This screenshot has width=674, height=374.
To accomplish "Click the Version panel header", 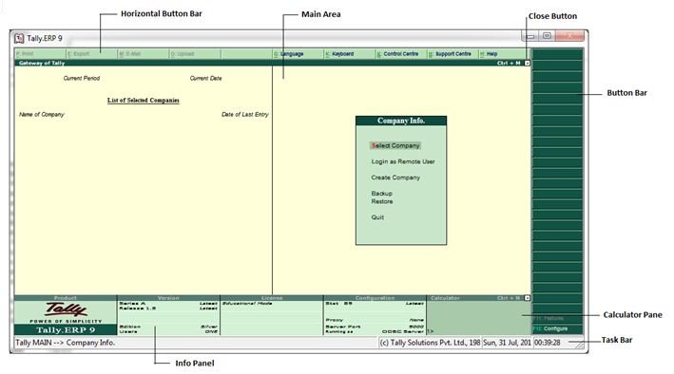I will click(168, 297).
